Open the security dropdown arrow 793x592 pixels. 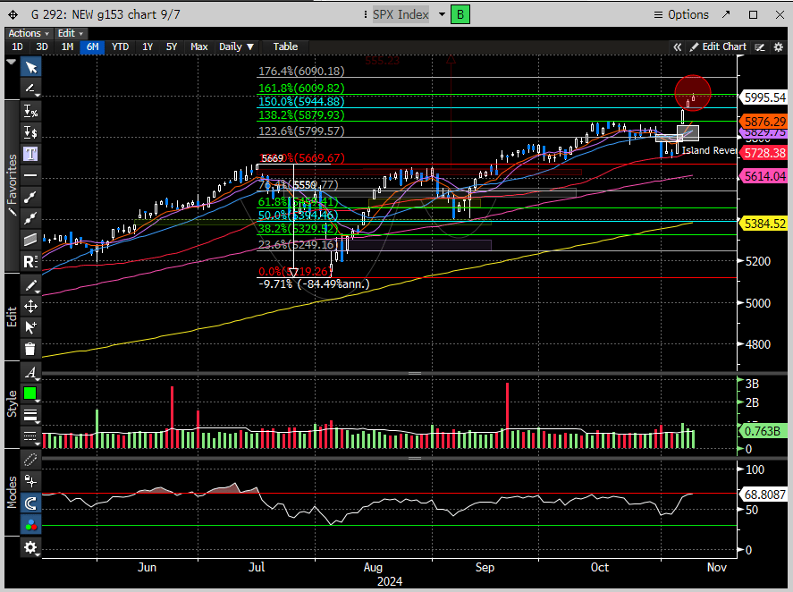442,14
